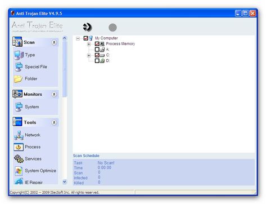
Task: Collapse the Tools sidebar section
Action: 54,122
